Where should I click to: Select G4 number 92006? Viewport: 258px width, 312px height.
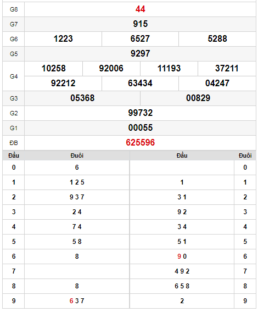[x=111, y=69]
